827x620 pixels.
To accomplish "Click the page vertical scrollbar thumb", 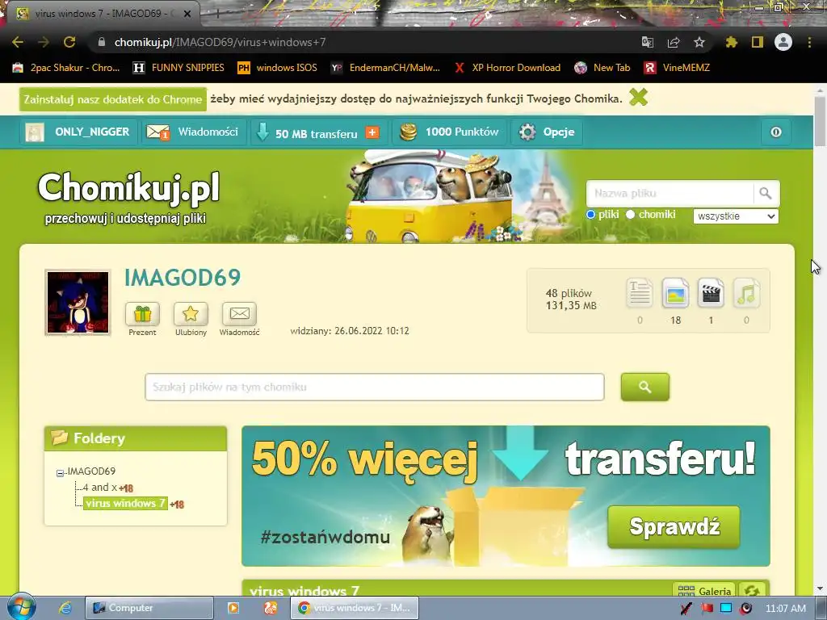I will pyautogui.click(x=820, y=121).
